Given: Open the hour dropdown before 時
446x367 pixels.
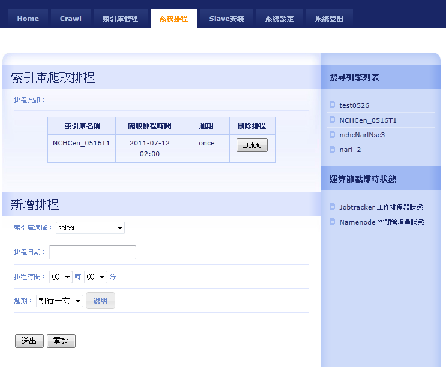Looking at the screenshot, I should click(61, 277).
